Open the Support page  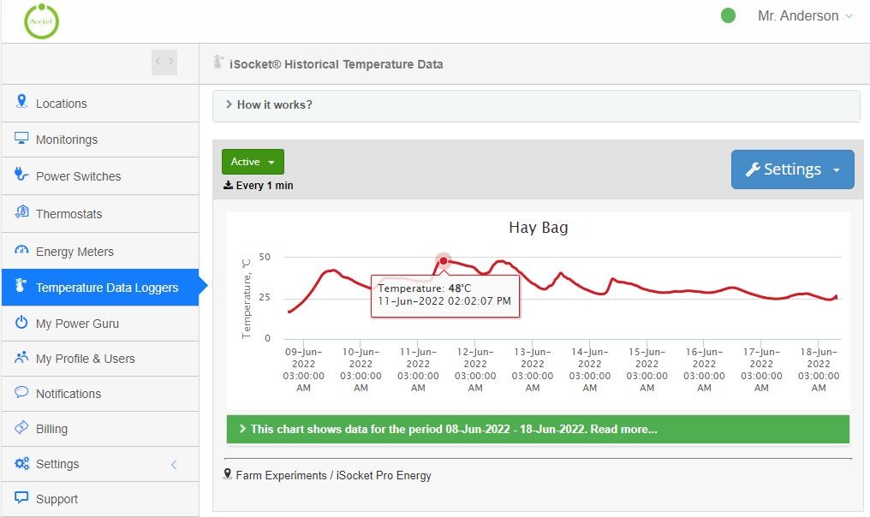(100, 499)
